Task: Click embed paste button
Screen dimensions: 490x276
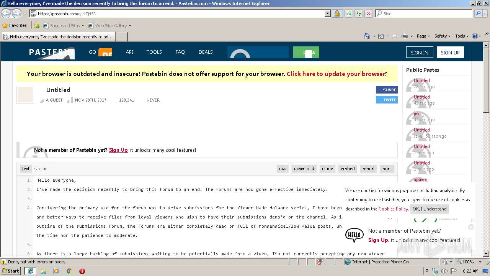Action: pyautogui.click(x=348, y=169)
